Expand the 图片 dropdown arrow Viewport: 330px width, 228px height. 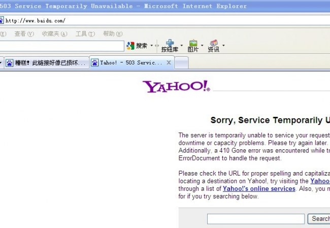202,45
